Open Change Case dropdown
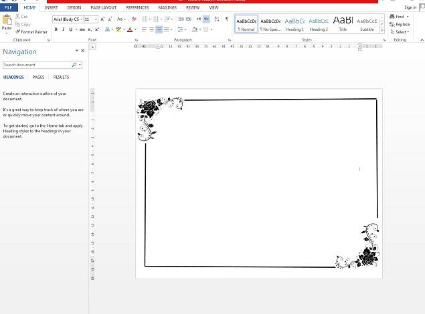The image size is (425, 314). click(x=121, y=19)
